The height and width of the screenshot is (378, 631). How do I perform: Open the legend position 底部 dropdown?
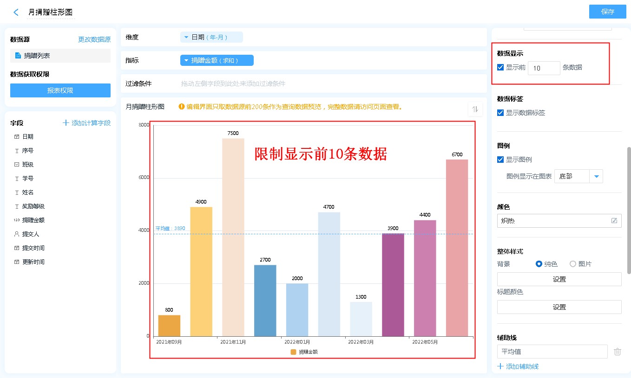coord(596,176)
